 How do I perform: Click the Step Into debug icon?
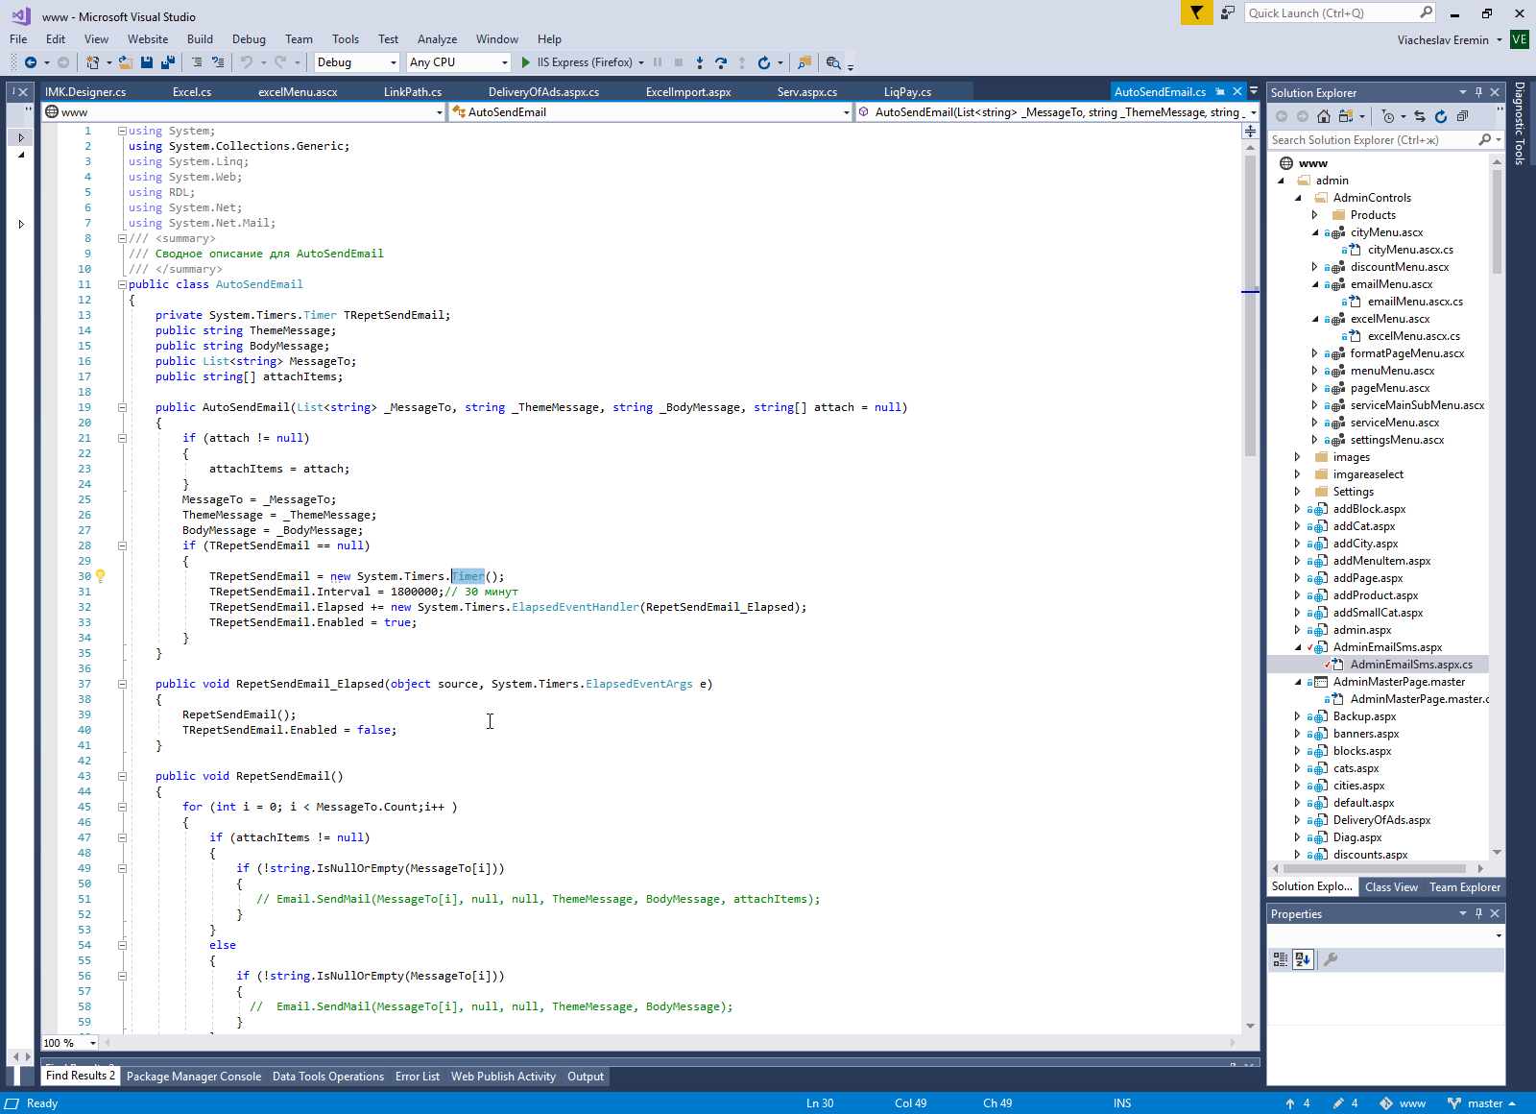[x=699, y=62]
